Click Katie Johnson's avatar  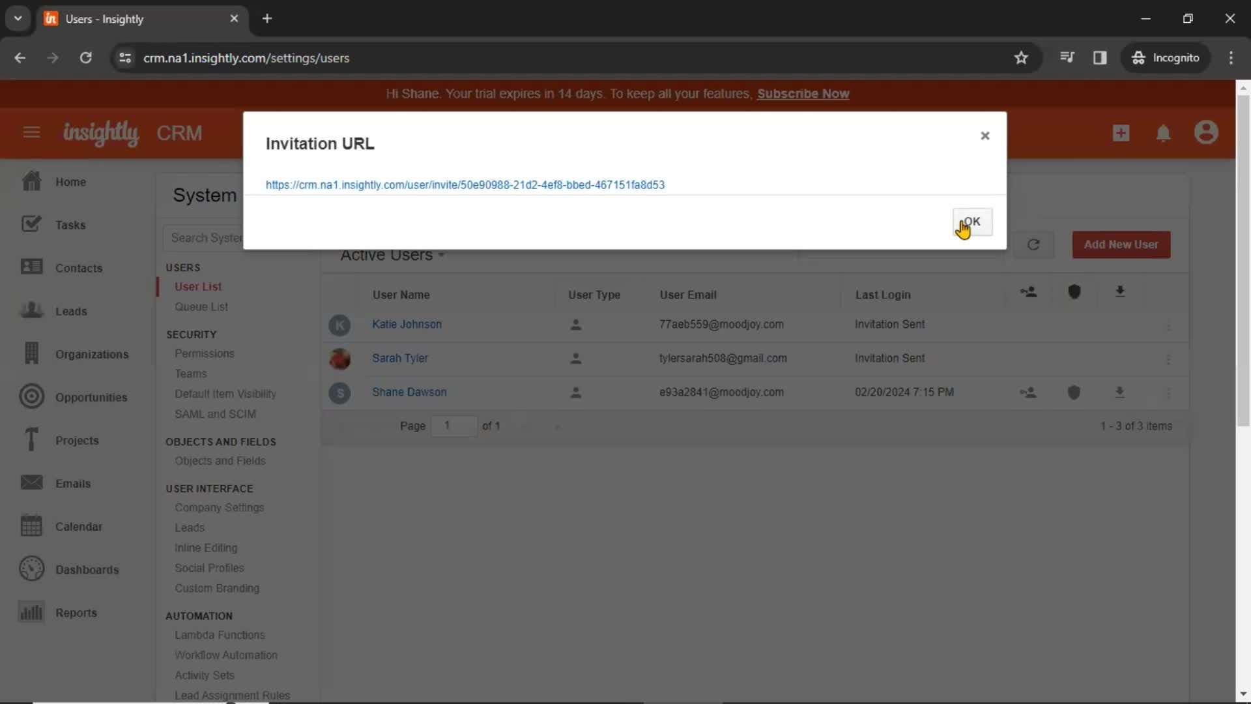[339, 325]
